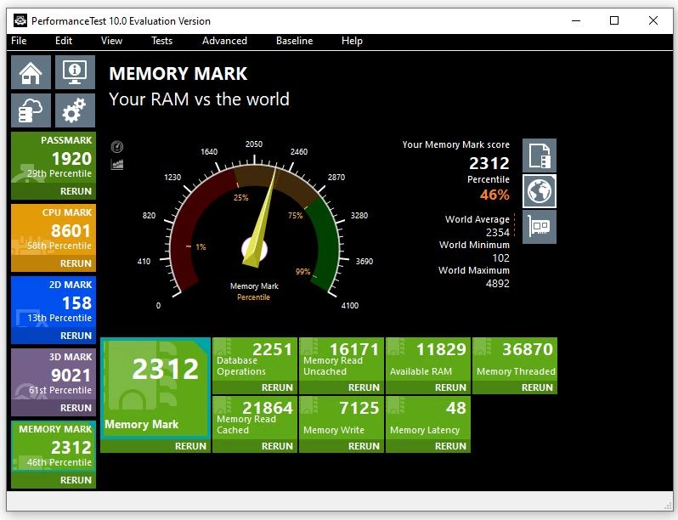Open the Tests menu

[161, 41]
